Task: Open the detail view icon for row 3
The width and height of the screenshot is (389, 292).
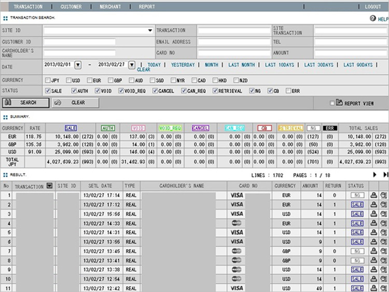Action: point(383,214)
